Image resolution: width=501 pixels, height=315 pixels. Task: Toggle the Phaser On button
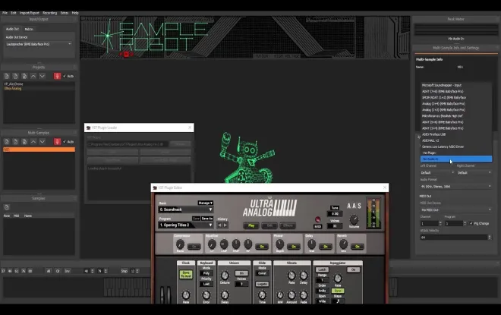tap(294, 247)
